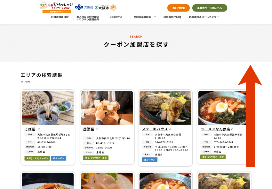Click the green 事業者ページはこちら button

click(x=210, y=8)
